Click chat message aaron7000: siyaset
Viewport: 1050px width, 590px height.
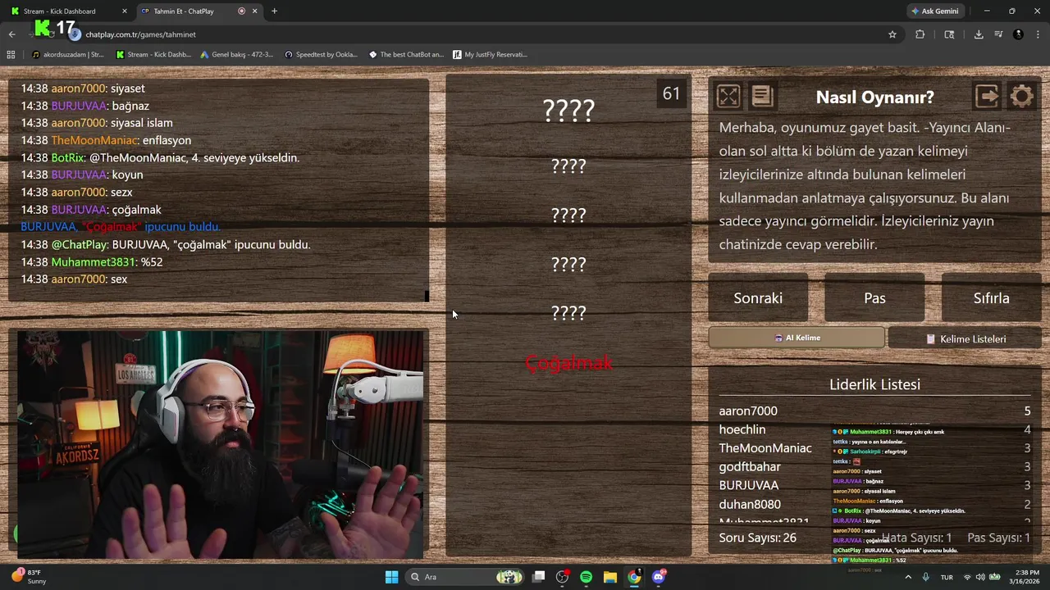pos(83,88)
